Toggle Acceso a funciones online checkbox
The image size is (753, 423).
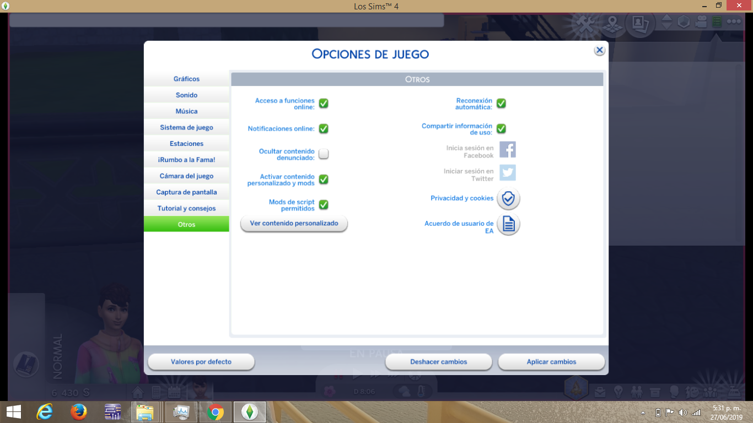(x=324, y=104)
